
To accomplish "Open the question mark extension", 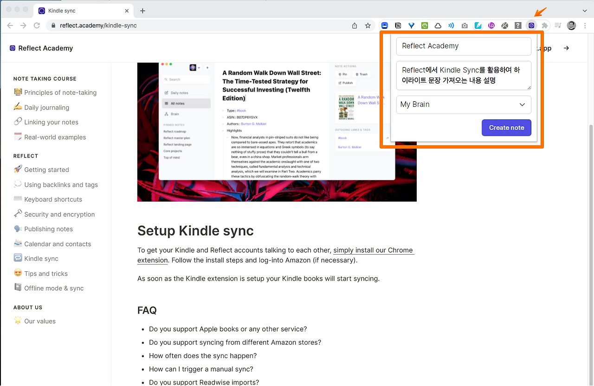I will 518,26.
